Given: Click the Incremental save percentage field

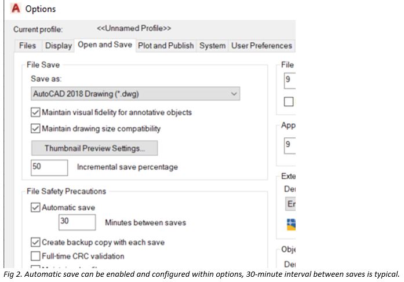Looking at the screenshot, I should tap(49, 167).
